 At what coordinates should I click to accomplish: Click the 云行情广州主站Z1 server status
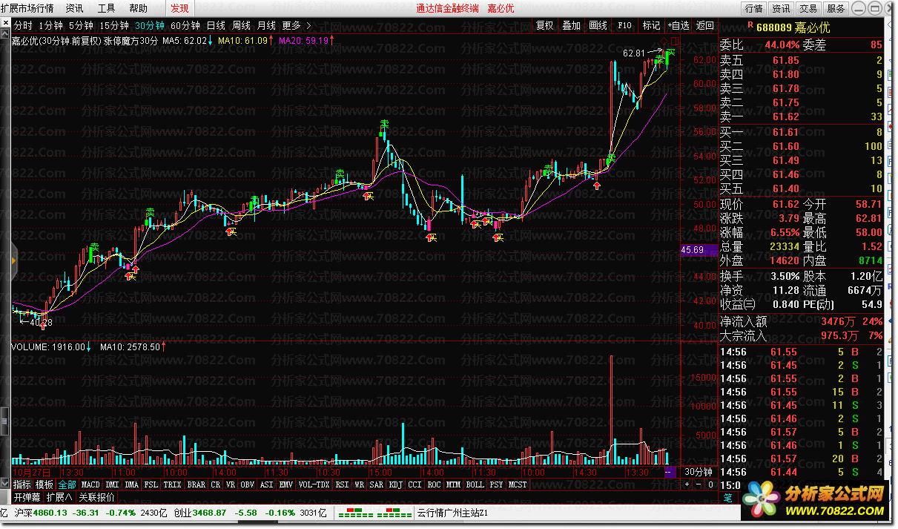pos(452,513)
